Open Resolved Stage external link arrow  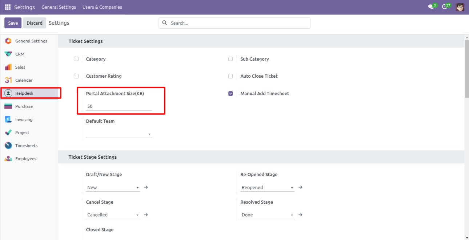click(300, 215)
